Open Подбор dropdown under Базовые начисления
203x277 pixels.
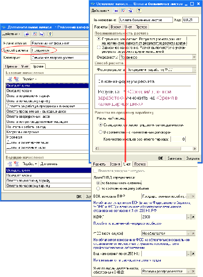(30, 79)
